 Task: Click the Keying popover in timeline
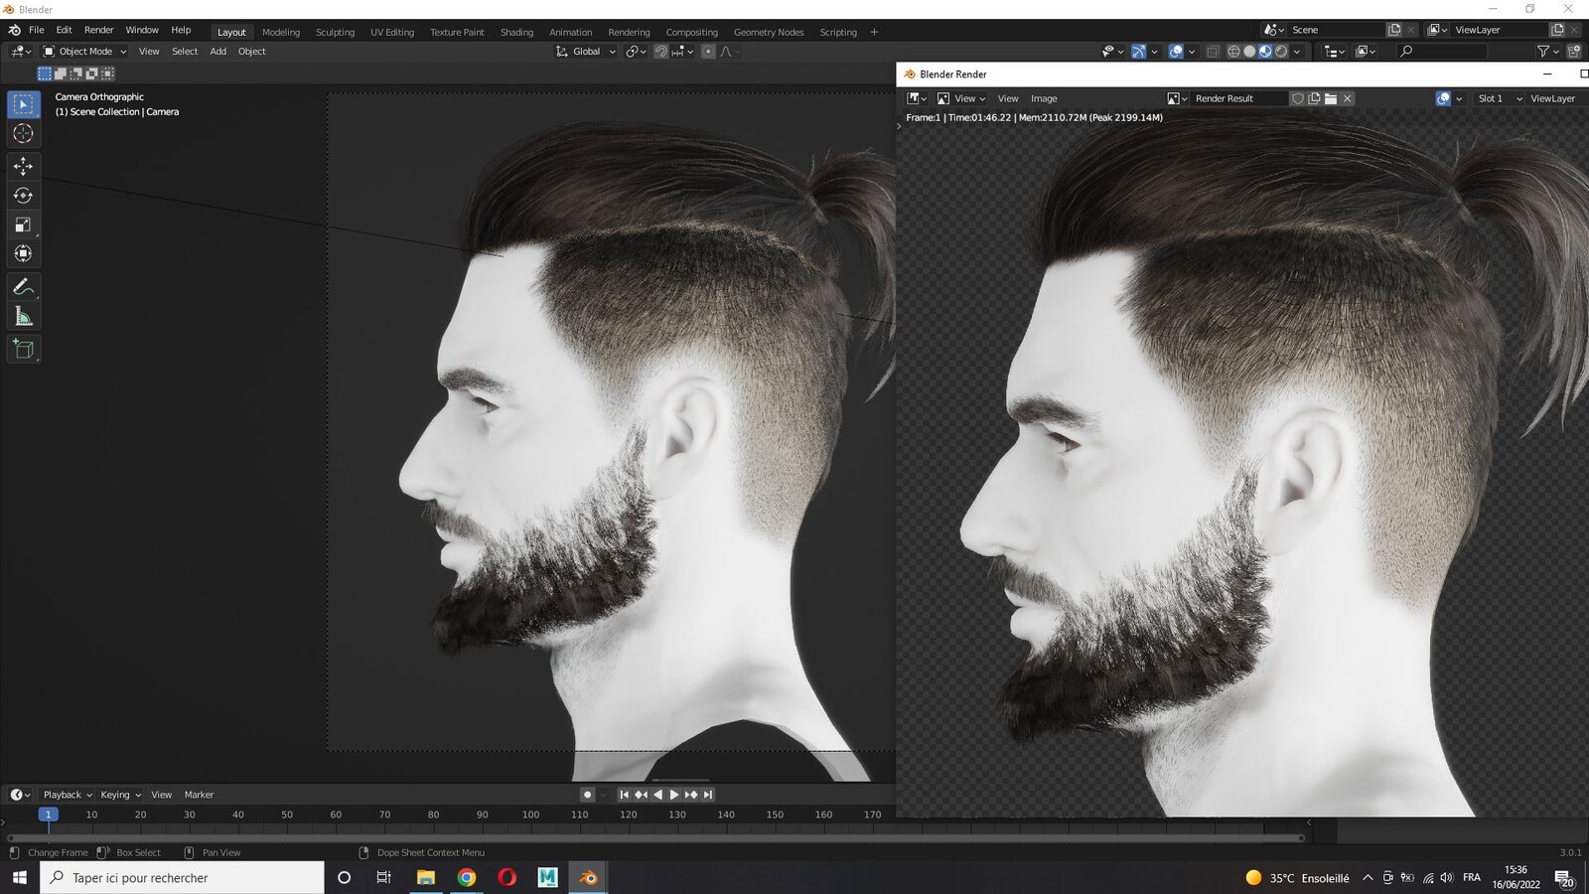120,795
